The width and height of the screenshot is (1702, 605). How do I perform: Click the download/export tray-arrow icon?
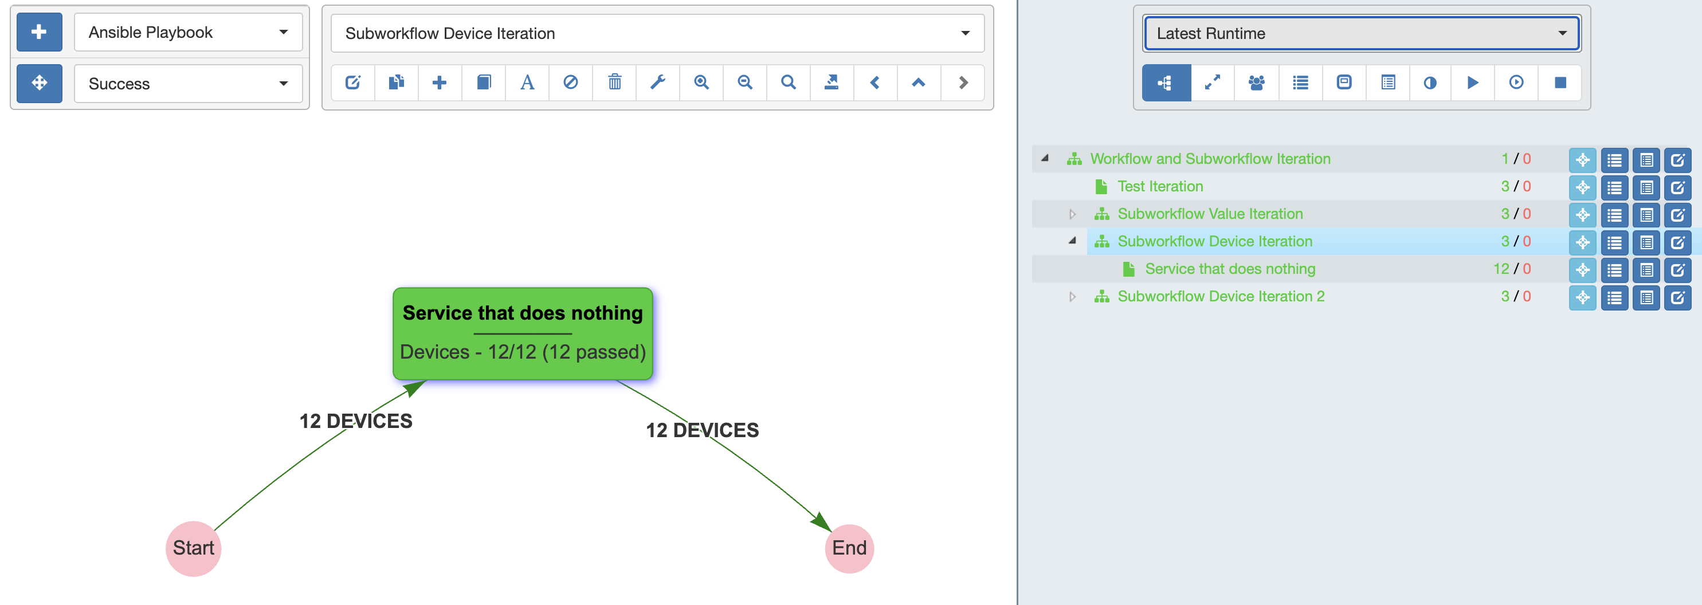(x=832, y=82)
